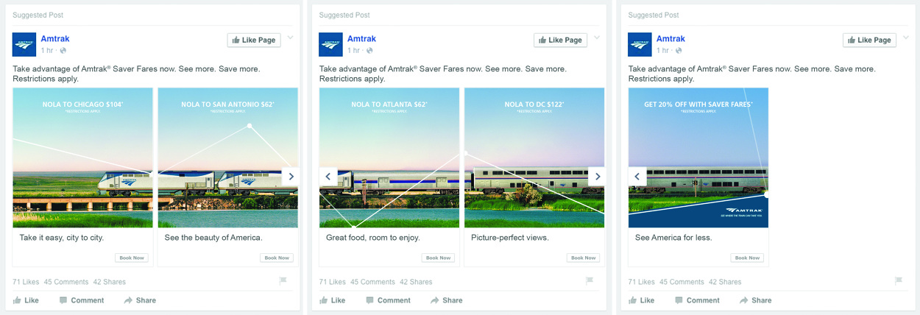Click the flag icon in third post
Screen dimensions: 920x315
coord(898,281)
